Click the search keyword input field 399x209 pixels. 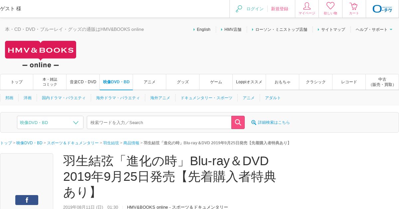point(159,122)
